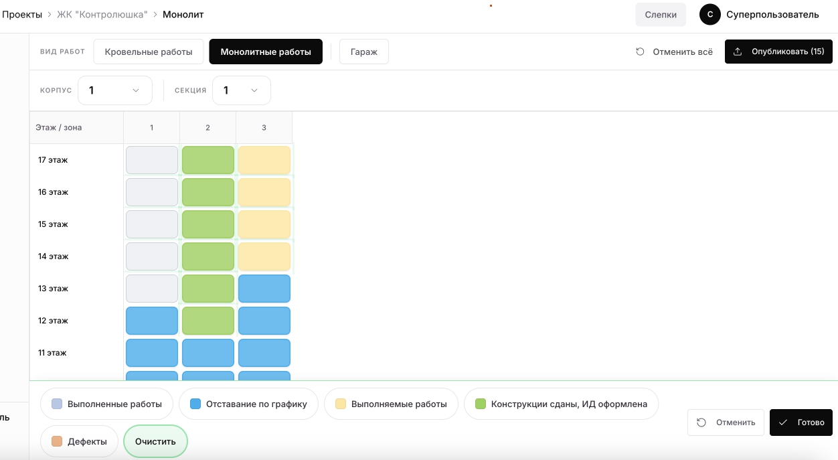
Task: Select Выполненные работы status chip
Action: tap(106, 404)
